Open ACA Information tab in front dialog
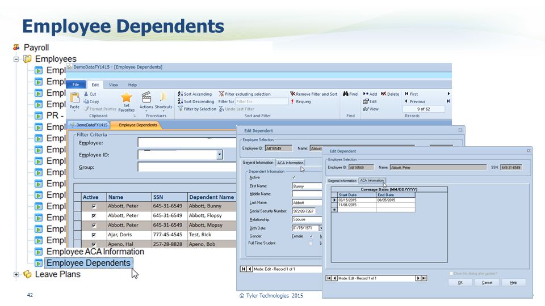Viewport: 545px width, 306px height. pos(371,180)
